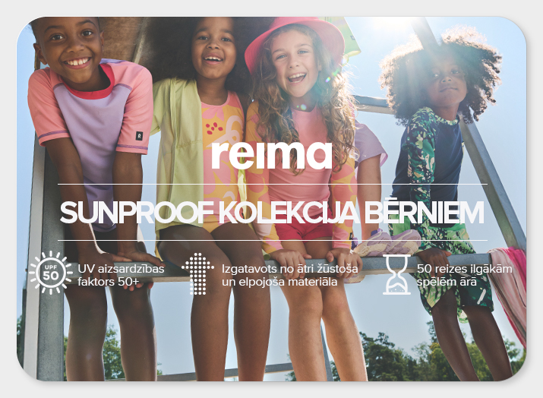This screenshot has width=543, height=398.
Task: Click the lilac sneakers resting on the bar
Action: (x=388, y=242)
